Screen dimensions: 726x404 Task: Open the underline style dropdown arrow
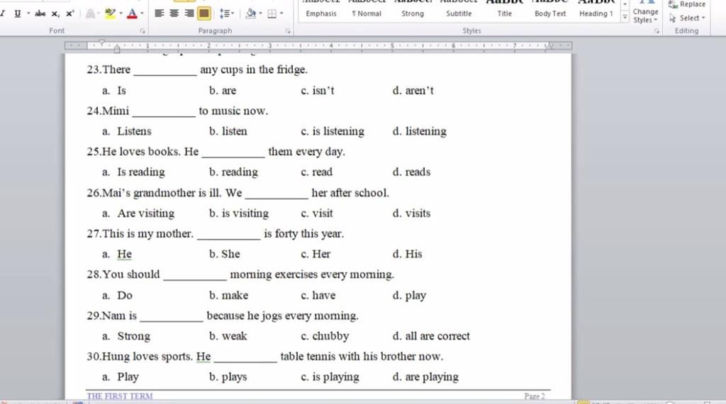point(28,13)
